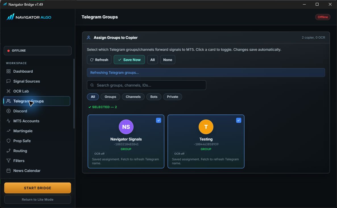The height and width of the screenshot is (208, 337).
Task: Click the "Refreshing Telegram groups..." status banner
Action: 206,73
